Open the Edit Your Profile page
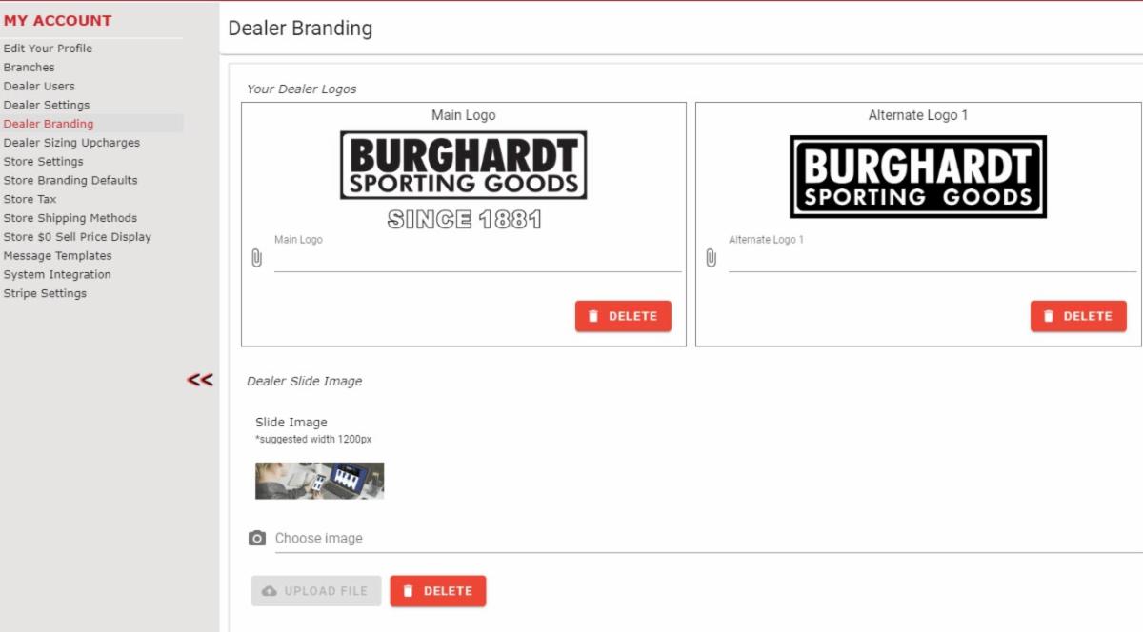1143x632 pixels. tap(48, 48)
